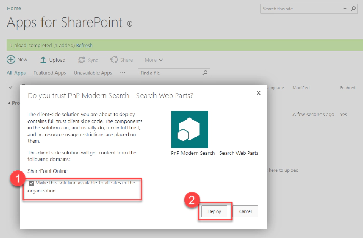Switch to the Unavailable Apps view

[93, 73]
